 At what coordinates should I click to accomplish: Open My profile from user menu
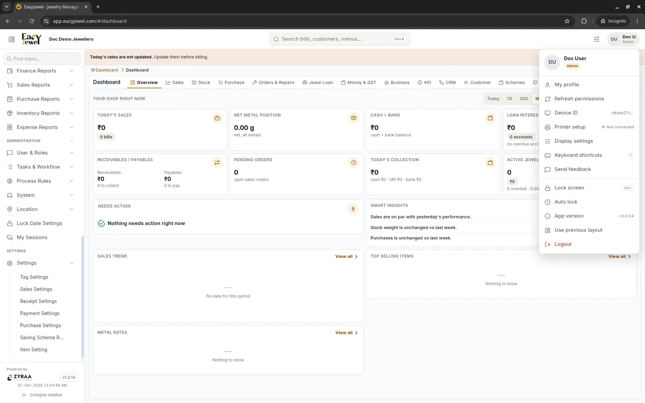coord(589,85)
